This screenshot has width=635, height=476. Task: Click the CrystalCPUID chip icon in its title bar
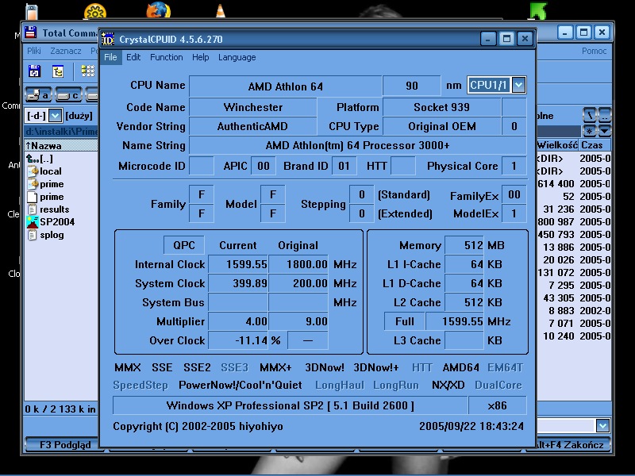(x=107, y=39)
